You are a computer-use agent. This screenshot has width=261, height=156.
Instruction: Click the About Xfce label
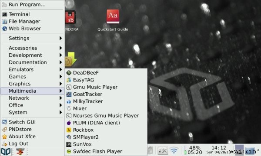coord(22,136)
